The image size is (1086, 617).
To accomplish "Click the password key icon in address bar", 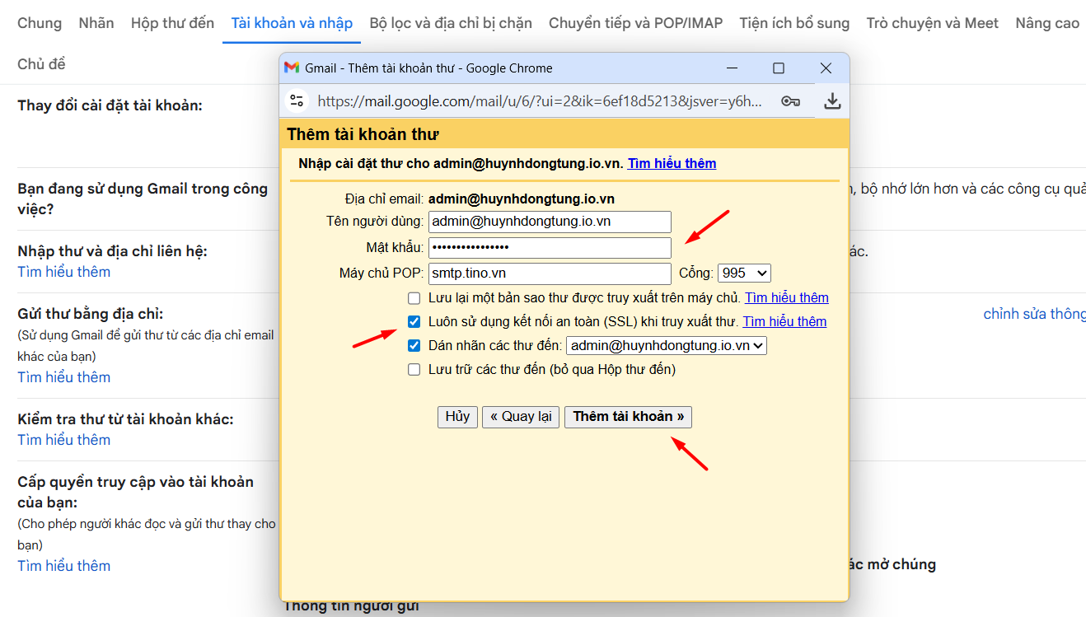I will pyautogui.click(x=791, y=101).
